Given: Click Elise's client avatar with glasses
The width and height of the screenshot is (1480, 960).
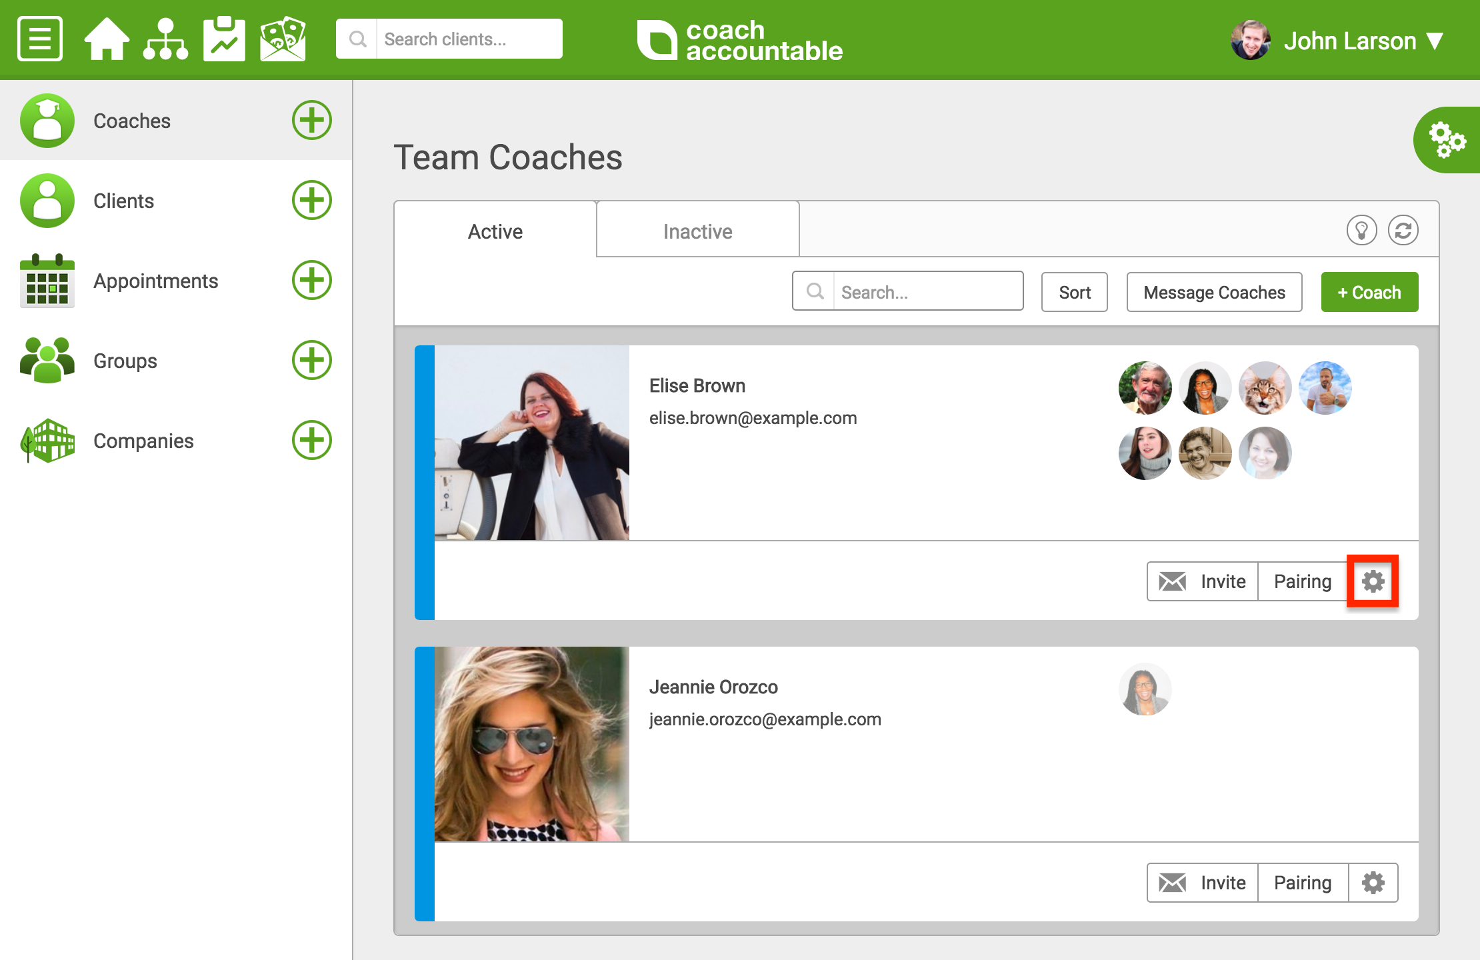Looking at the screenshot, I should (x=1205, y=388).
